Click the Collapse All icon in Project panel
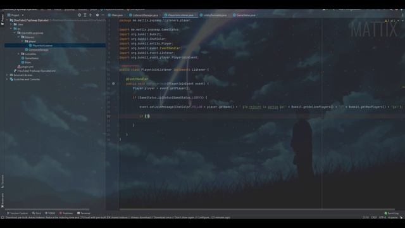Viewport: 405px width, 228px height. click(90, 15)
